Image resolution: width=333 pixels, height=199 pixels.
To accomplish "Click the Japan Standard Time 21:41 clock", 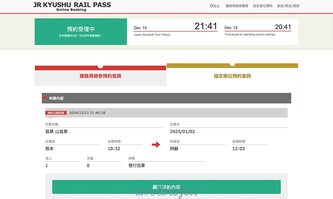I will (x=206, y=26).
